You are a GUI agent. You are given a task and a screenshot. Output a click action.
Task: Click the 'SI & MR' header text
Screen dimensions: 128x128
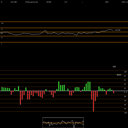pyautogui.click(x=14, y=2)
